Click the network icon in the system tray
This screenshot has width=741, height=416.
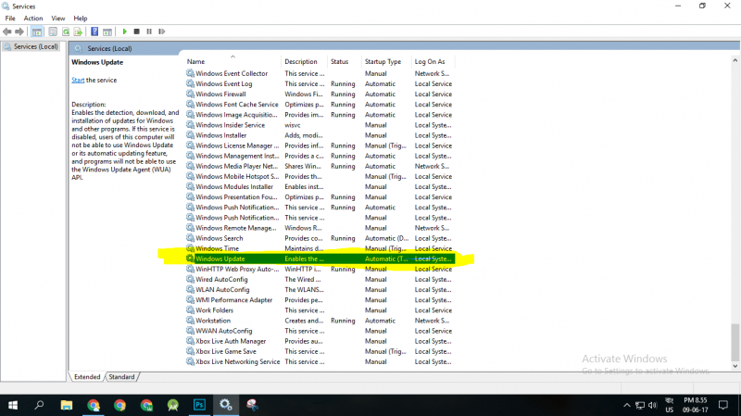click(640, 405)
